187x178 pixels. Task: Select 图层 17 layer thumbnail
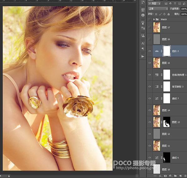[157, 27]
